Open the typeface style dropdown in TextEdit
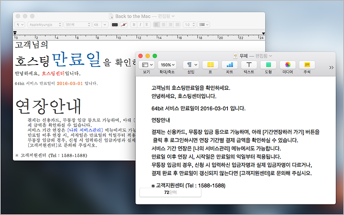Image resolution: width=344 pixels, height=215 pixels. (77, 24)
